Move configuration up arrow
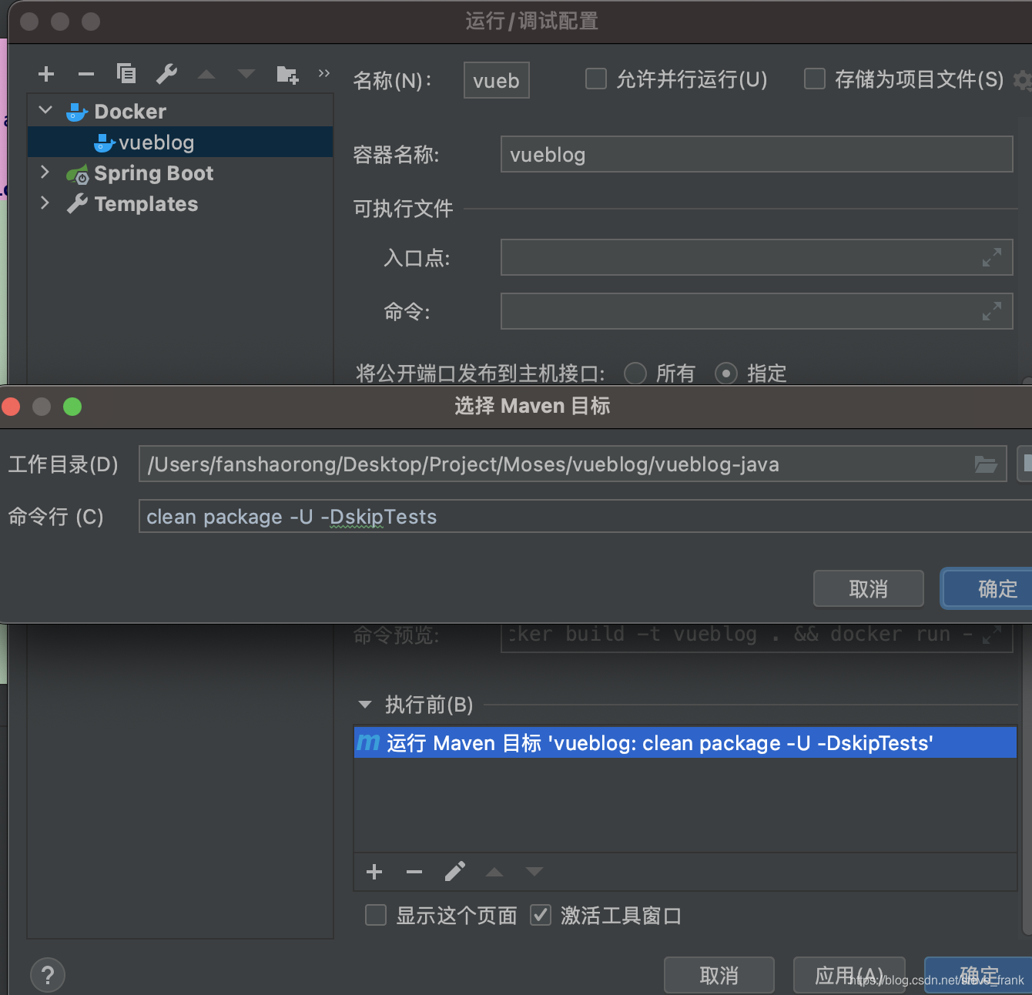1032x995 pixels. point(206,75)
